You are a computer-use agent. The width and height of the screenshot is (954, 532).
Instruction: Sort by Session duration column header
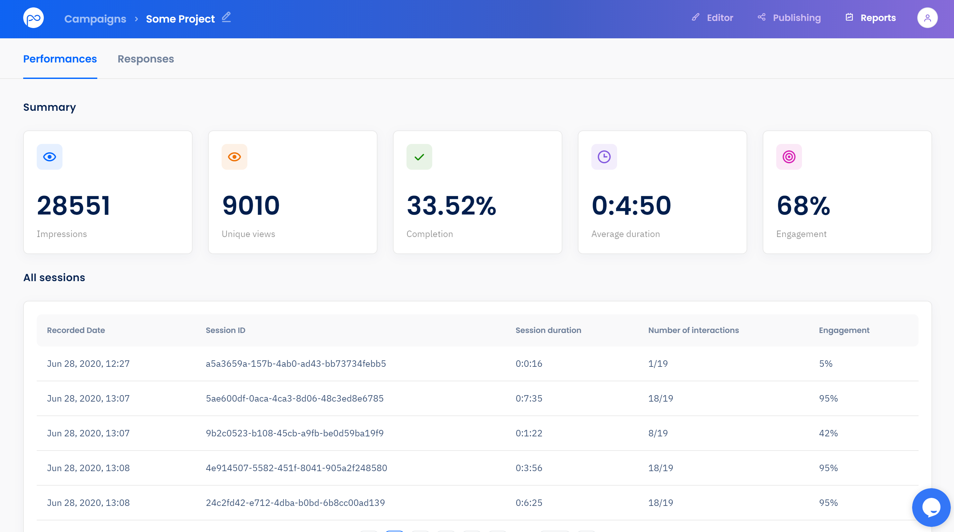[548, 330]
